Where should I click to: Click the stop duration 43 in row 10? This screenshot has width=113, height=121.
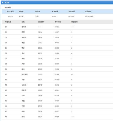[72, 74]
